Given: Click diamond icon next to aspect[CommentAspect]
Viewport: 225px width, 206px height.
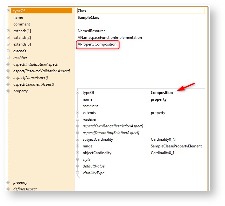Looking at the screenshot, I should [x=8, y=84].
